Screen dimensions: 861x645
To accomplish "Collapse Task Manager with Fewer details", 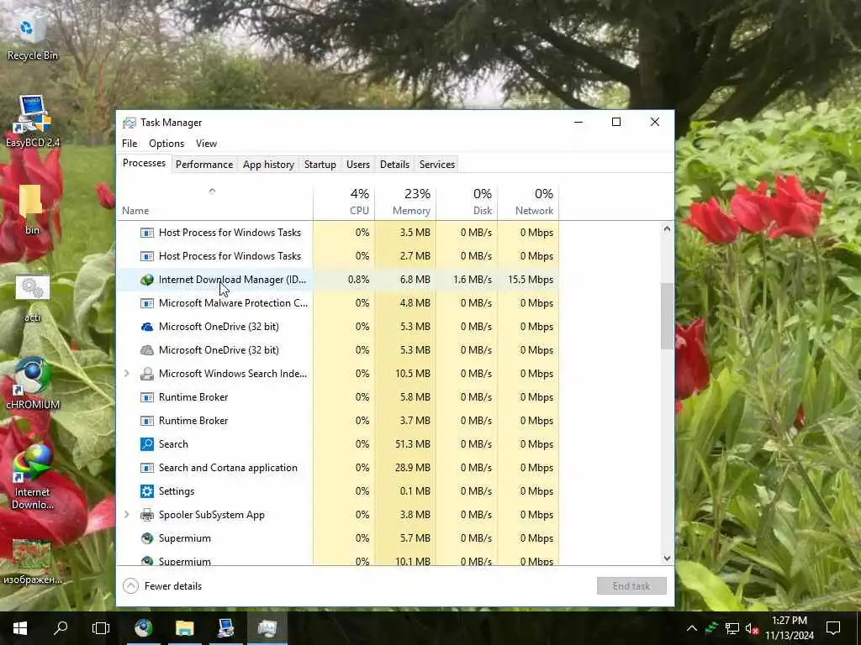I will [x=162, y=585].
